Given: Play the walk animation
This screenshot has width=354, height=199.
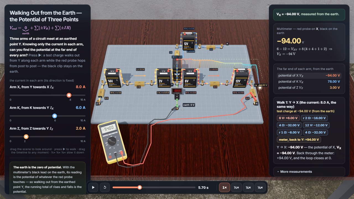Looking at the screenshot, I should pyautogui.click(x=93, y=187).
